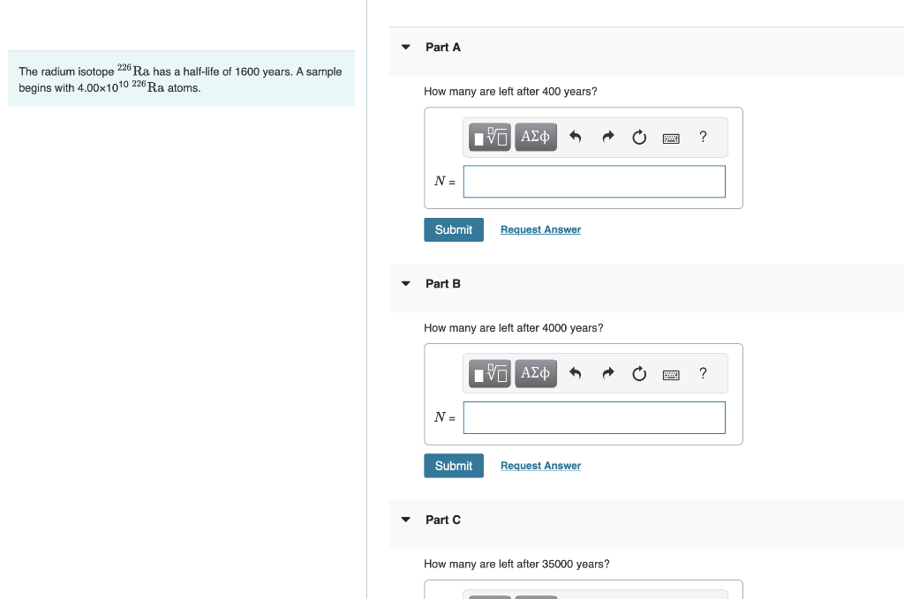This screenshot has height=599, width=904.
Task: Open help for Part B editor
Action: click(703, 373)
